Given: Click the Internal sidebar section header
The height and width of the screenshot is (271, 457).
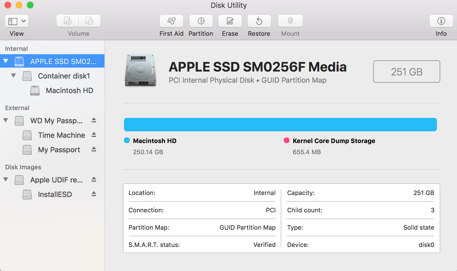Looking at the screenshot, I should pyautogui.click(x=16, y=49).
